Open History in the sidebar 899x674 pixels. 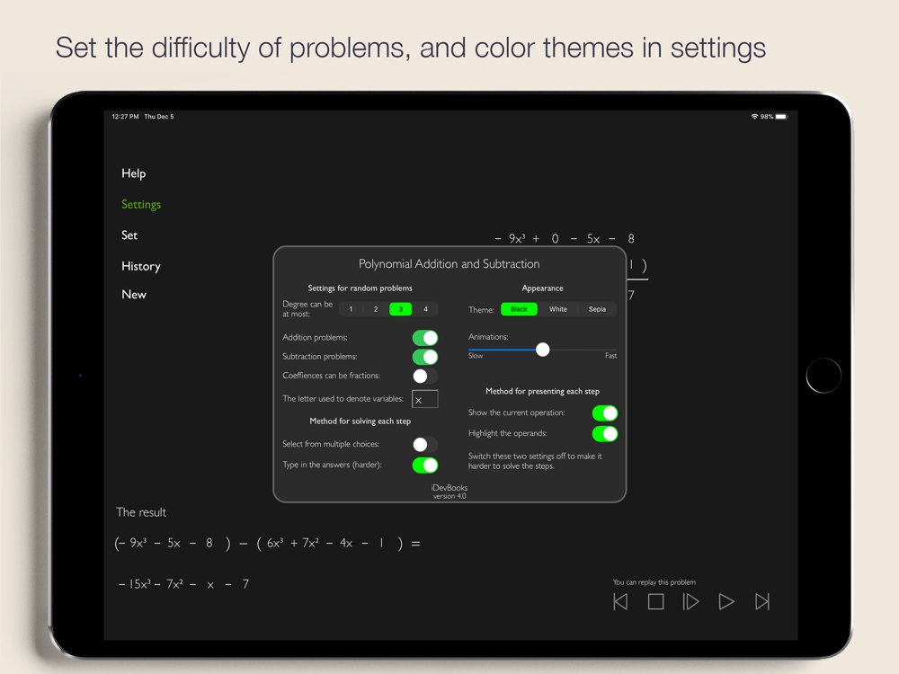[x=140, y=266]
